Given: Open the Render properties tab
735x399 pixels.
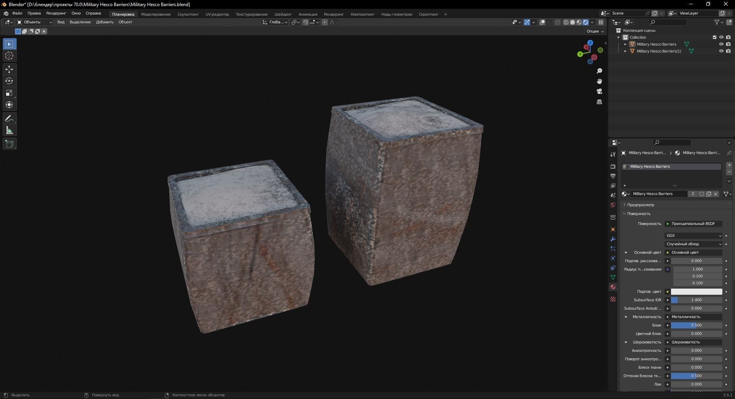Looking at the screenshot, I should (x=613, y=166).
